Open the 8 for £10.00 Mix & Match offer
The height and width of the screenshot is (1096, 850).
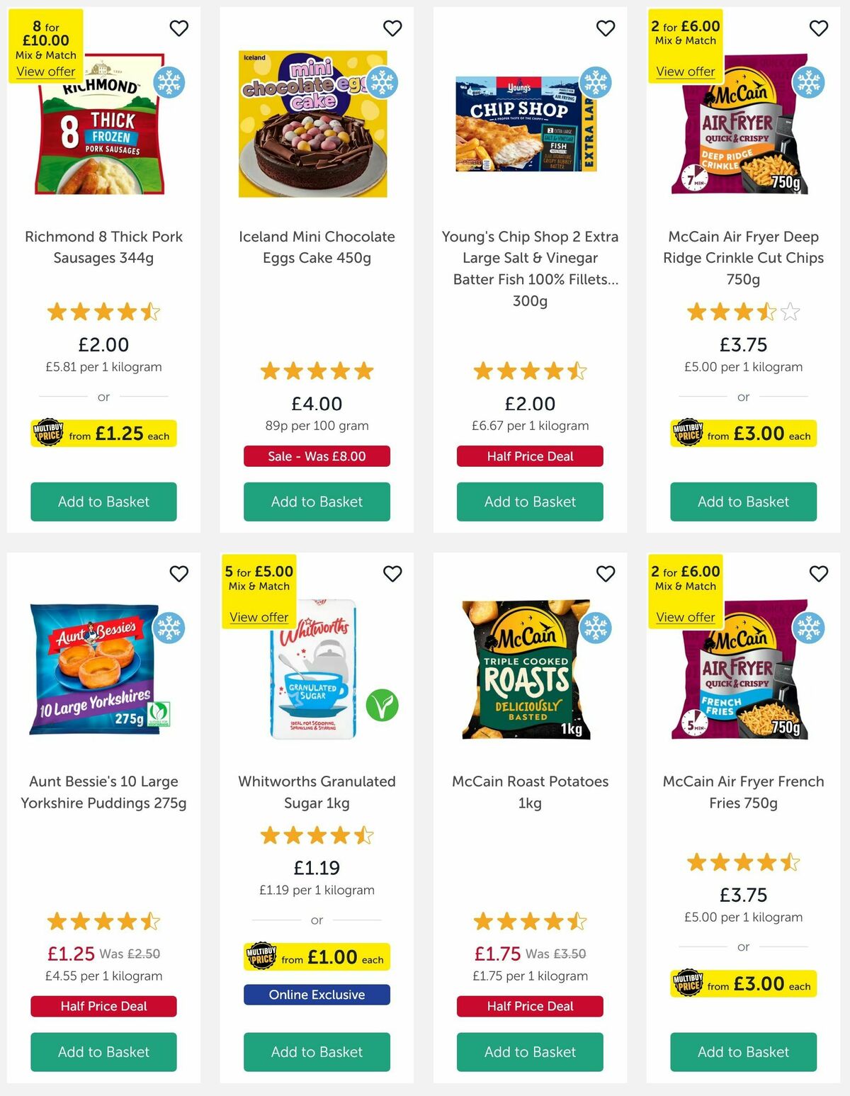[45, 72]
